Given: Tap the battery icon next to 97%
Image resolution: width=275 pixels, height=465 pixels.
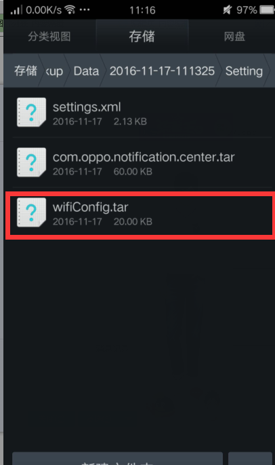Looking at the screenshot, I should [x=267, y=10].
